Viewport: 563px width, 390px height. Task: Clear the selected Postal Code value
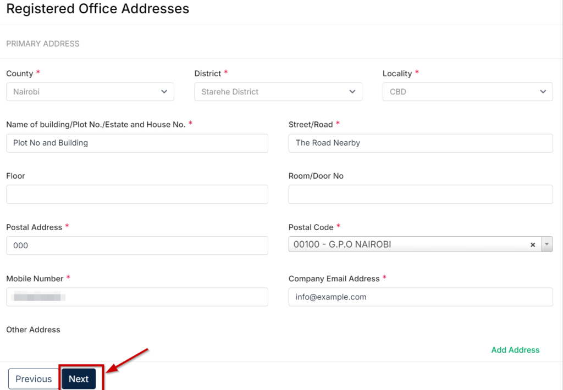[533, 244]
